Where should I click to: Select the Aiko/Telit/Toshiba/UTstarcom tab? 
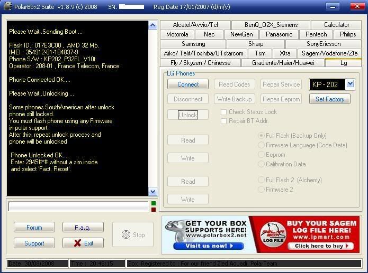(x=203, y=53)
